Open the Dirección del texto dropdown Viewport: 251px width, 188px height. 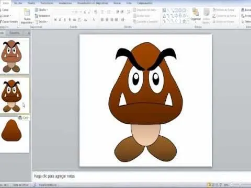click(144, 10)
